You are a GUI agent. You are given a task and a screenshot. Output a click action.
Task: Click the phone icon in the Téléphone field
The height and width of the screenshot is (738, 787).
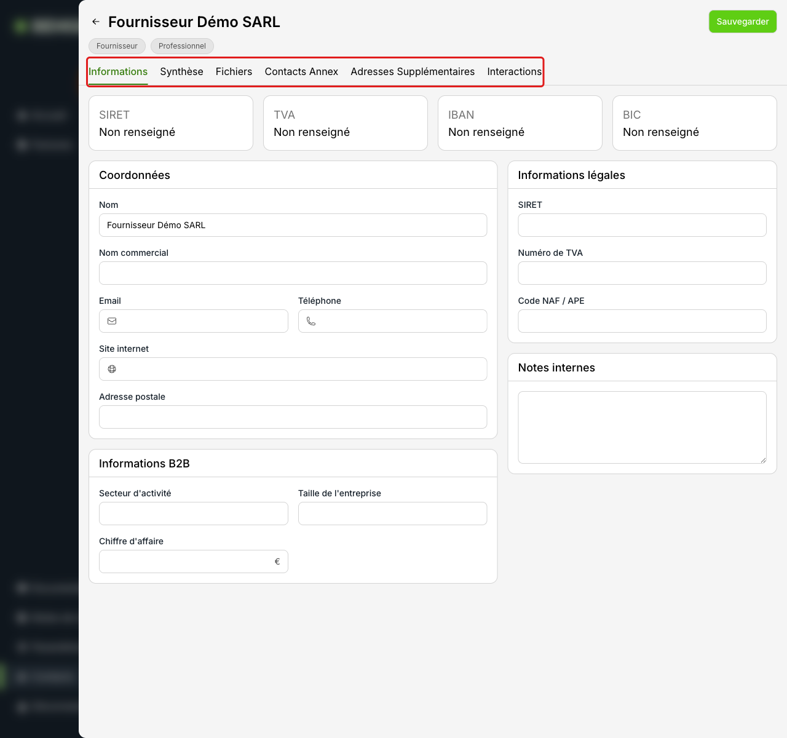tap(311, 321)
